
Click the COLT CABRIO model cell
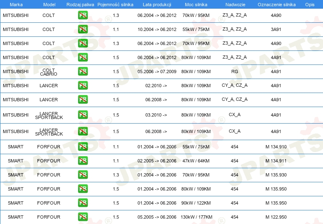[49, 72]
